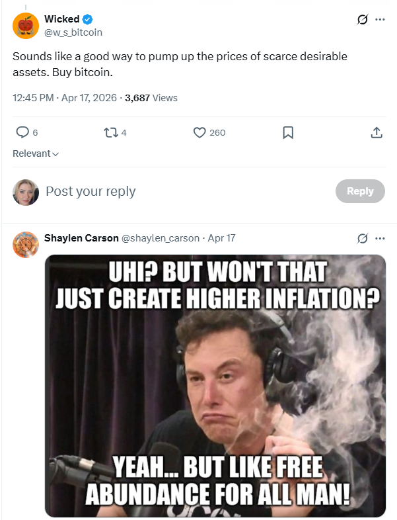Image resolution: width=397 pixels, height=520 pixels.
Task: Bookmark the Wicked tweet
Action: tap(288, 132)
